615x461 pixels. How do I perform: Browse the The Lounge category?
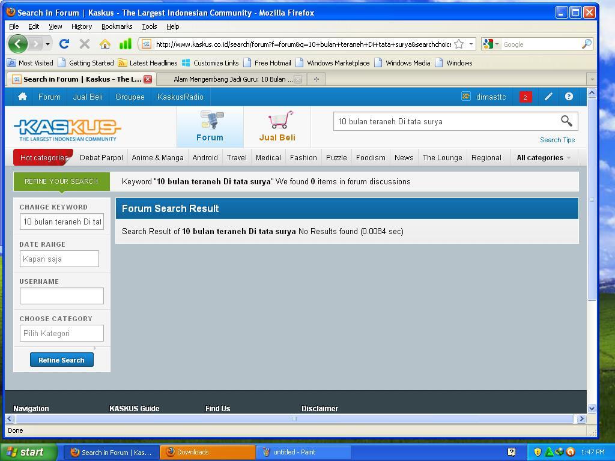pyautogui.click(x=443, y=158)
